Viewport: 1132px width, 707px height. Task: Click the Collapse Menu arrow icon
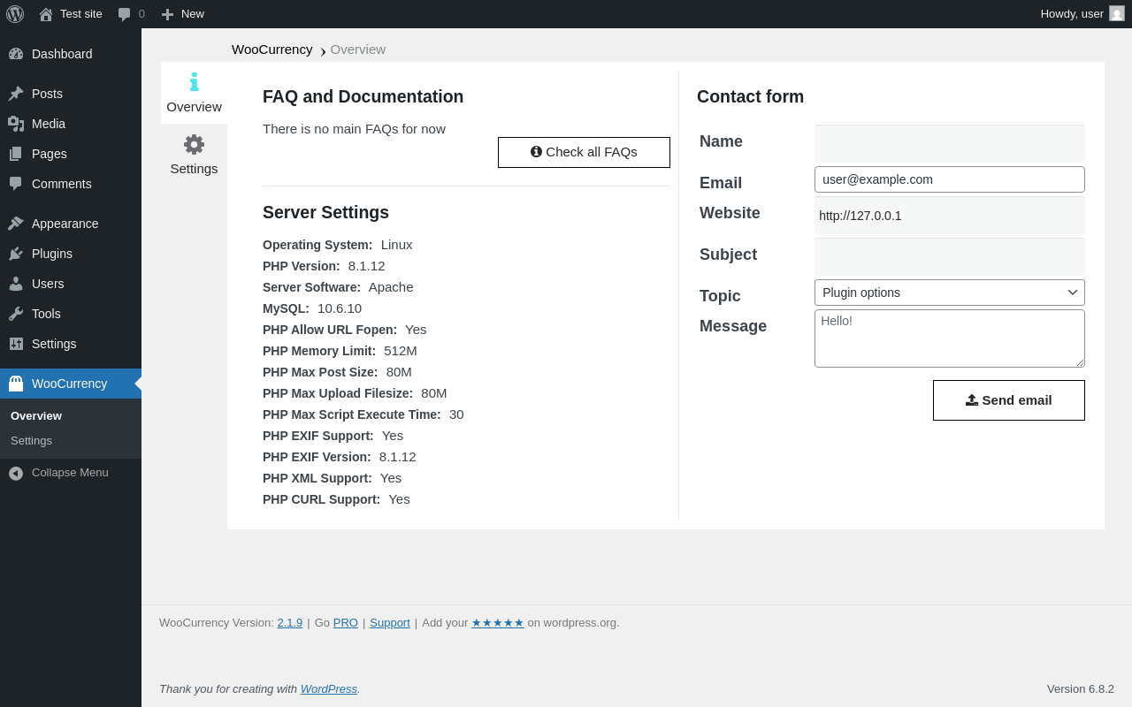(x=16, y=473)
